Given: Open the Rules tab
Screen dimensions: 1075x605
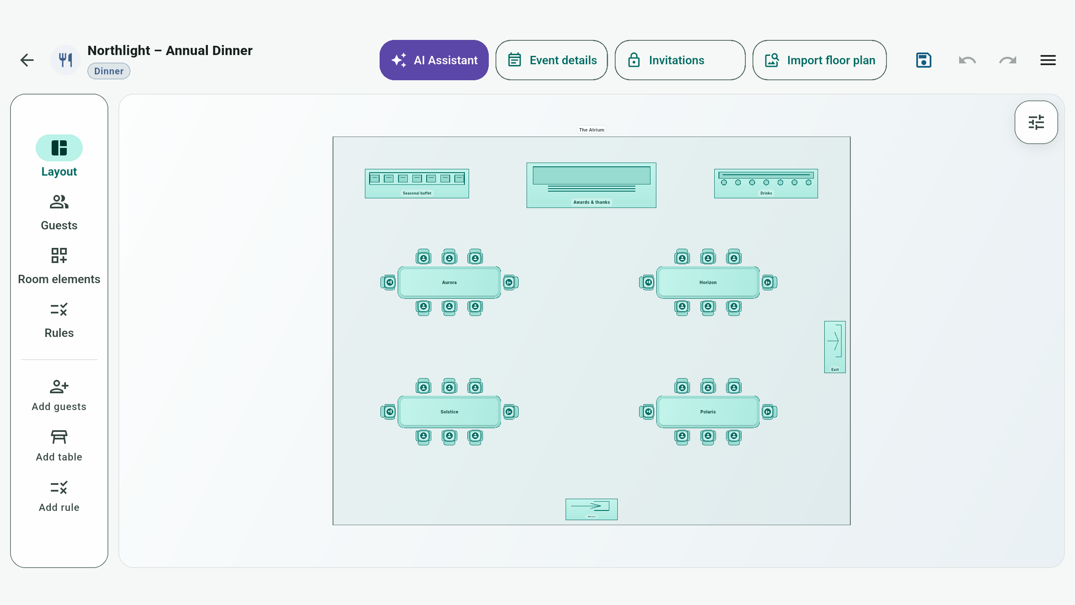Looking at the screenshot, I should 59,320.
